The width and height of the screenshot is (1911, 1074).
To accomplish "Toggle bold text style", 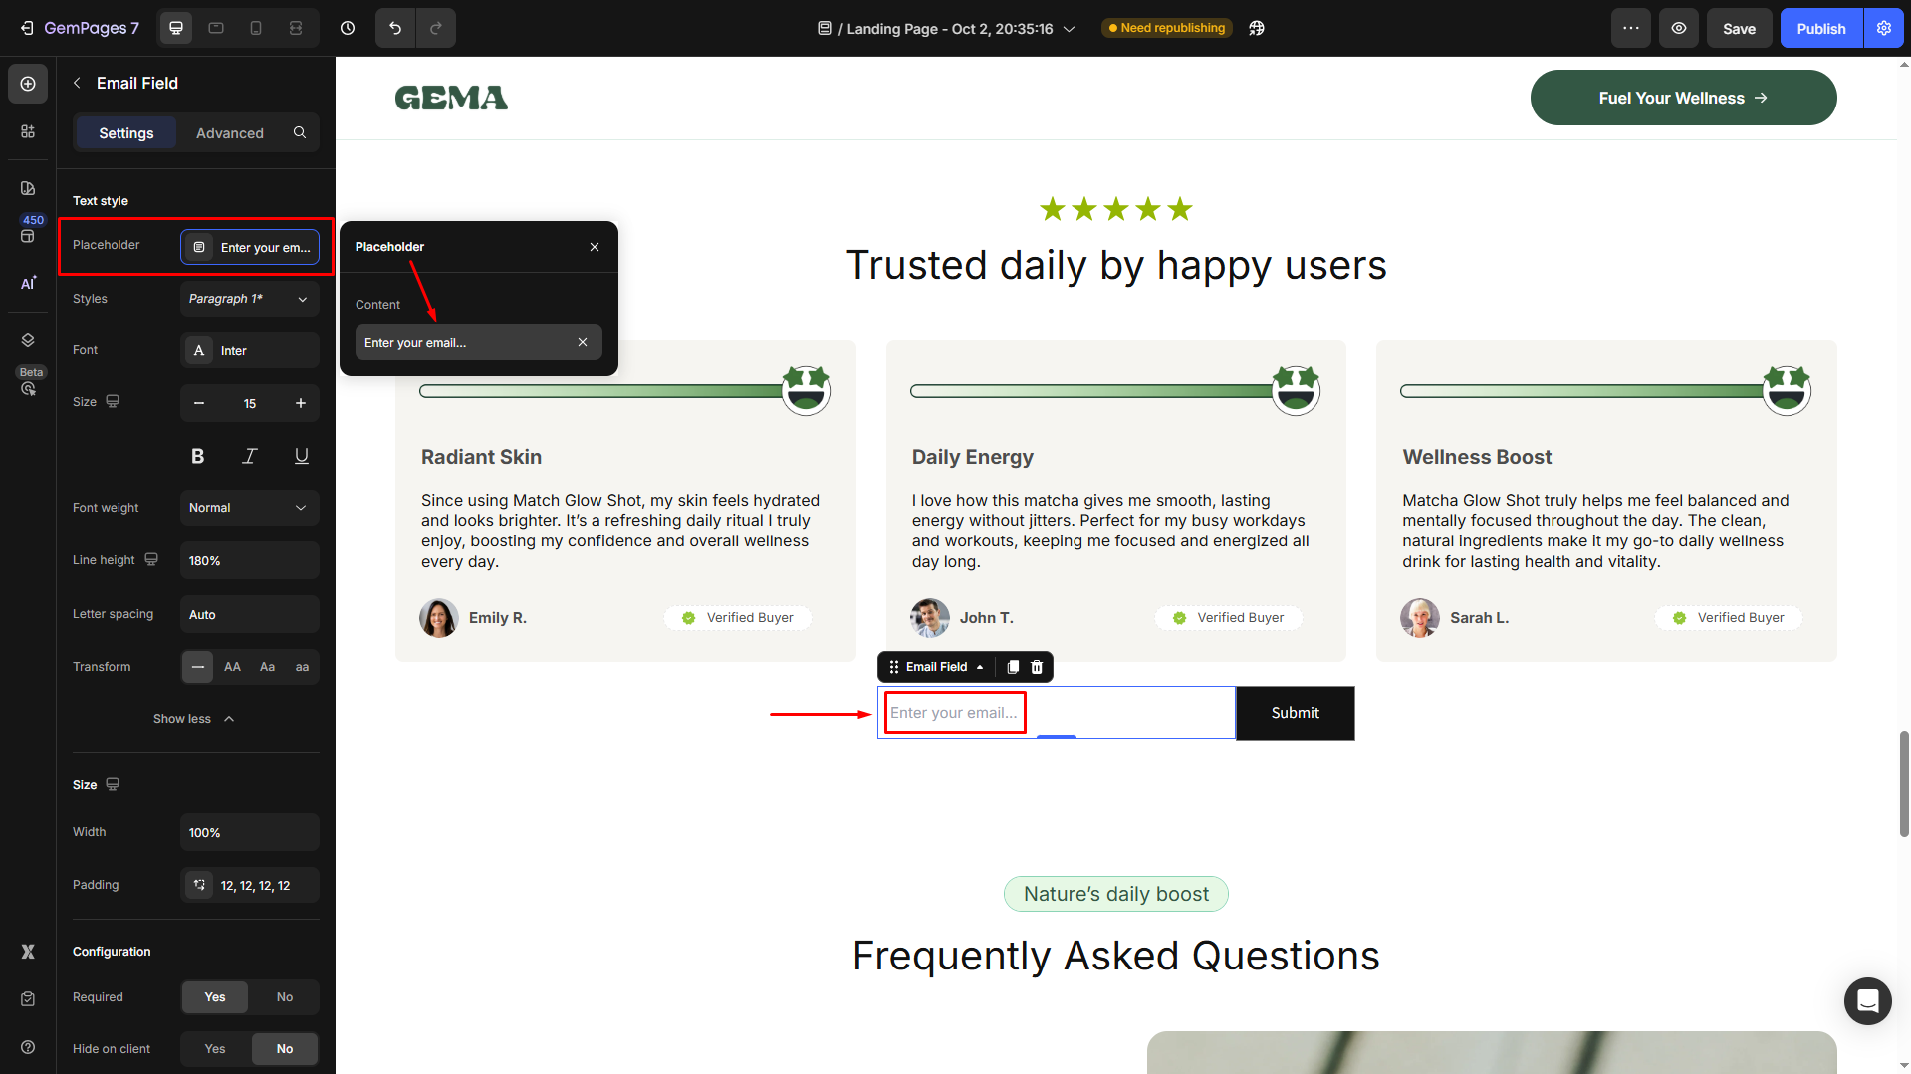I will [197, 456].
